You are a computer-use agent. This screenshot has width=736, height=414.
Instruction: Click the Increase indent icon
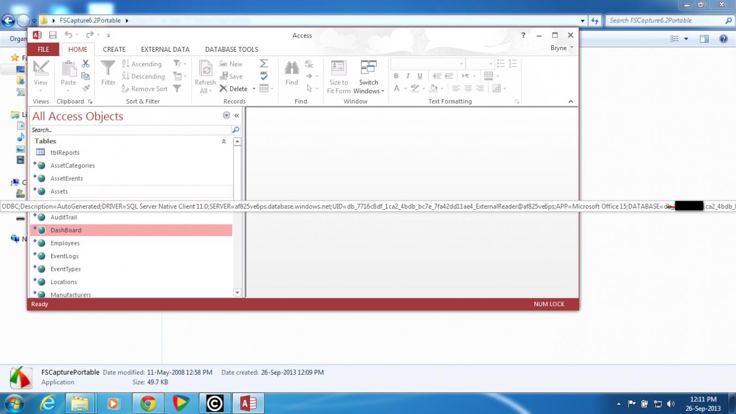(x=448, y=76)
